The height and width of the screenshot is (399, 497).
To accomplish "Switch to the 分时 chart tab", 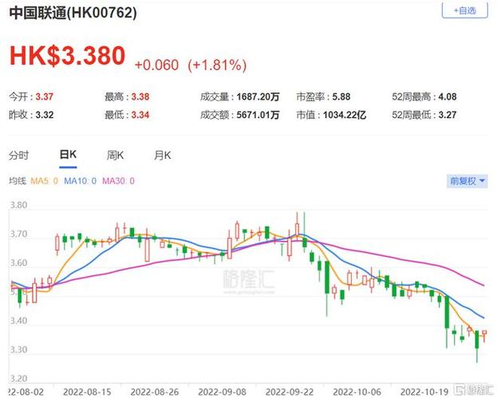I will (18, 155).
